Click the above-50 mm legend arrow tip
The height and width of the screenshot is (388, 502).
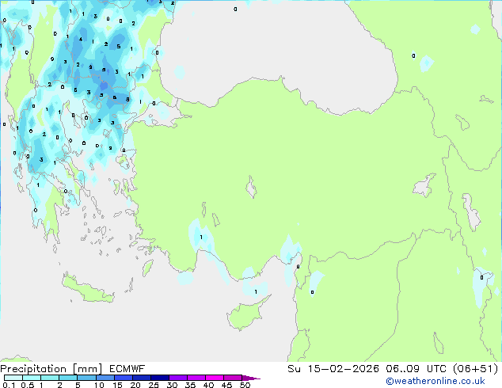[251, 378]
